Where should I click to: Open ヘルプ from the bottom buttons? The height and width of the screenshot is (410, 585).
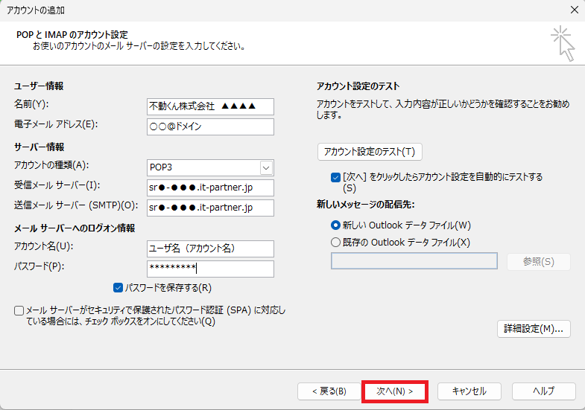tap(543, 391)
